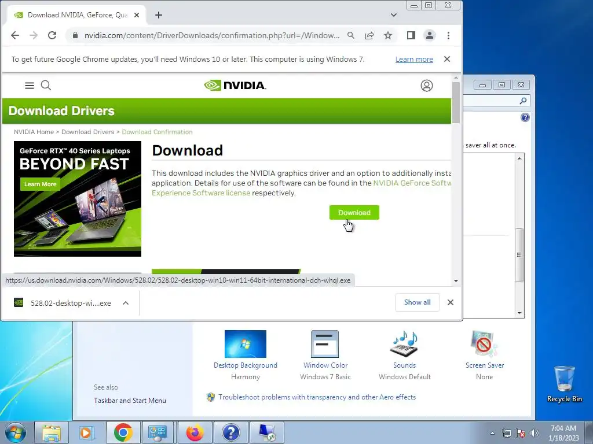Open Desktop Background in Personalization window

[x=246, y=356]
